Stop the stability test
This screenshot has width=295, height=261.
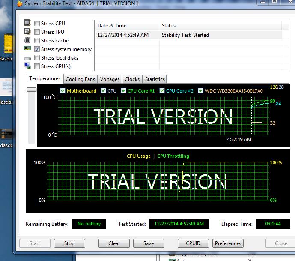coord(69,243)
